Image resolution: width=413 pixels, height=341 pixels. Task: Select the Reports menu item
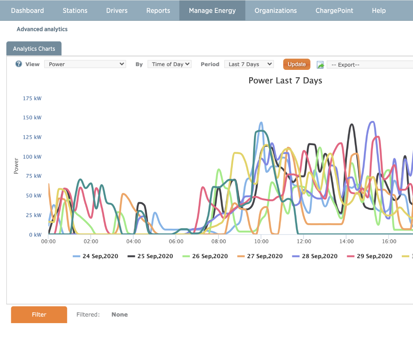tap(158, 10)
